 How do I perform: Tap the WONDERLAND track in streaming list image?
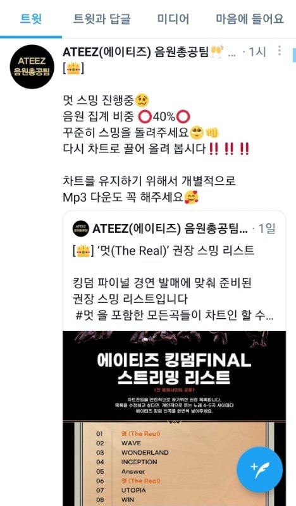(x=145, y=452)
